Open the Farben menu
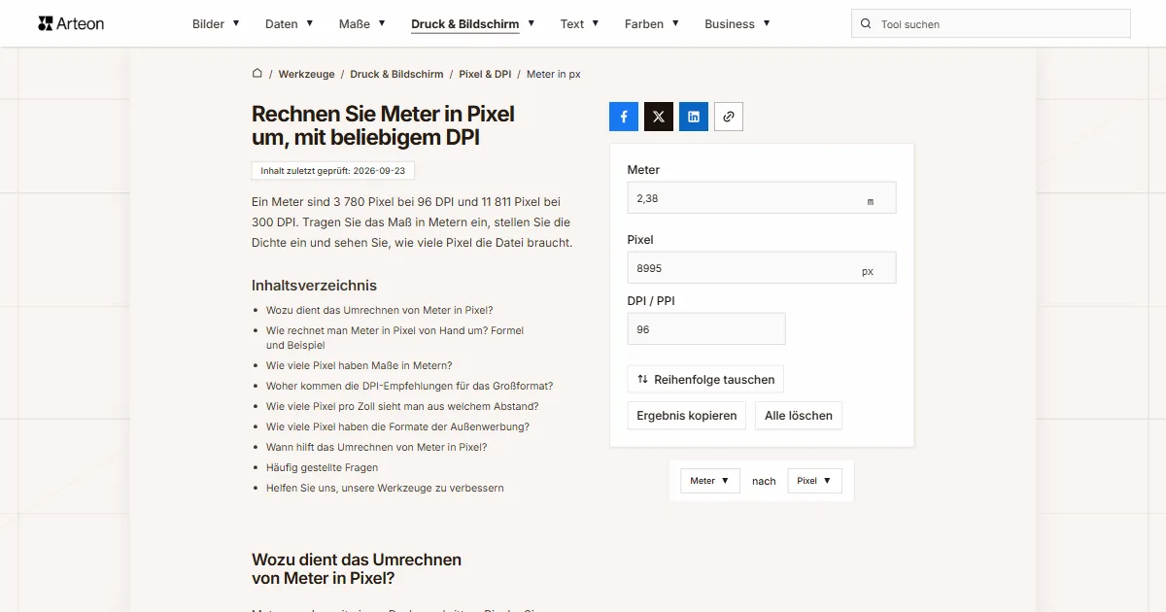This screenshot has height=612, width=1166. (x=652, y=24)
